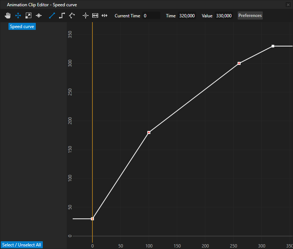
Task: Set step interpolation for keyframes
Action: tap(62, 15)
